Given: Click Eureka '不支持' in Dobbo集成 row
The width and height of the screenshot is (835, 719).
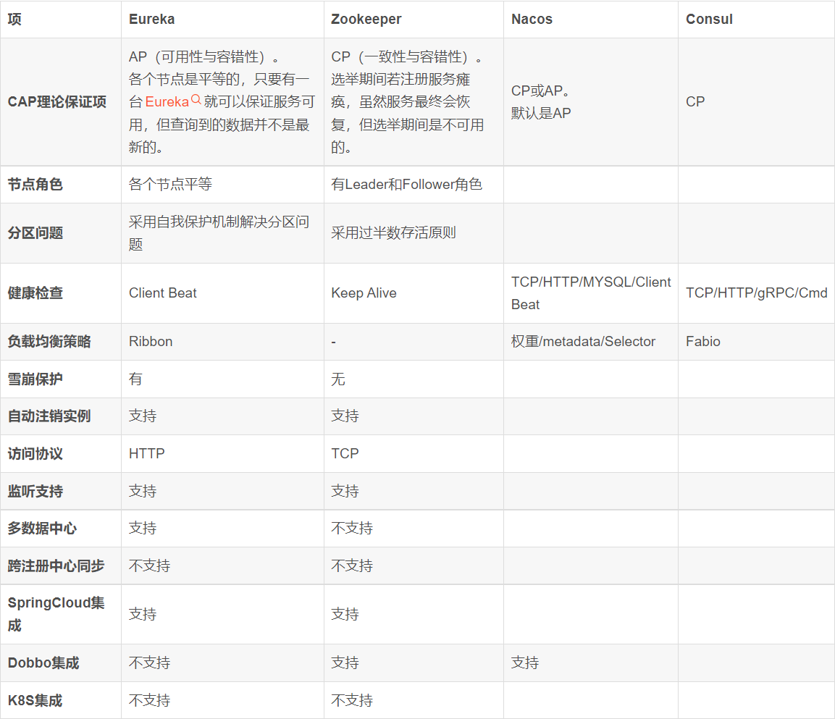Looking at the screenshot, I should [x=222, y=663].
